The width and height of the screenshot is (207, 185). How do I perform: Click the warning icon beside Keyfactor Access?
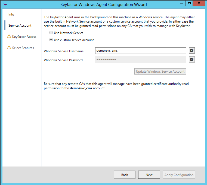pos(9,36)
